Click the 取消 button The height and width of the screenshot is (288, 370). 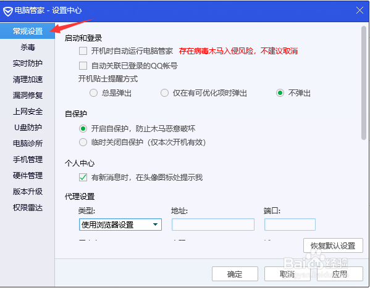click(287, 274)
